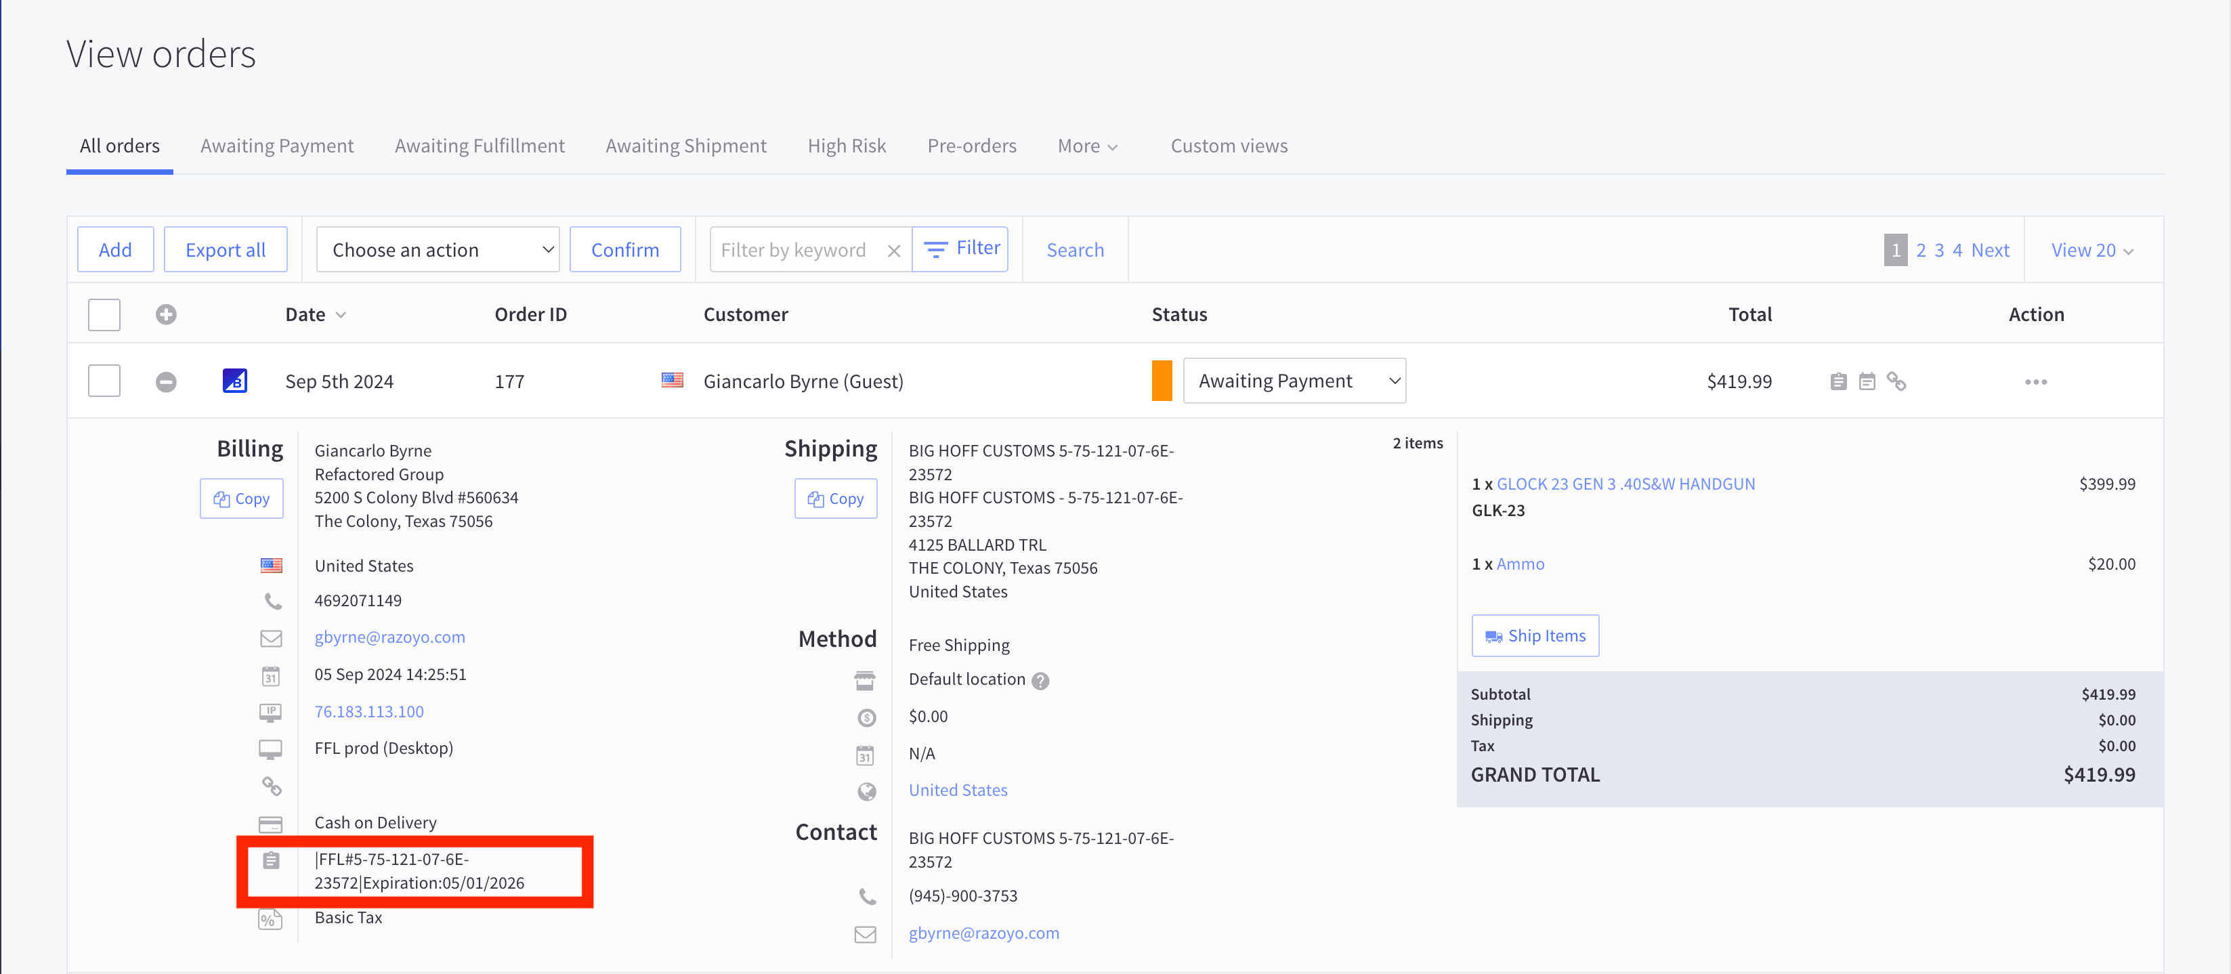Click the Ship Items button

(x=1535, y=635)
